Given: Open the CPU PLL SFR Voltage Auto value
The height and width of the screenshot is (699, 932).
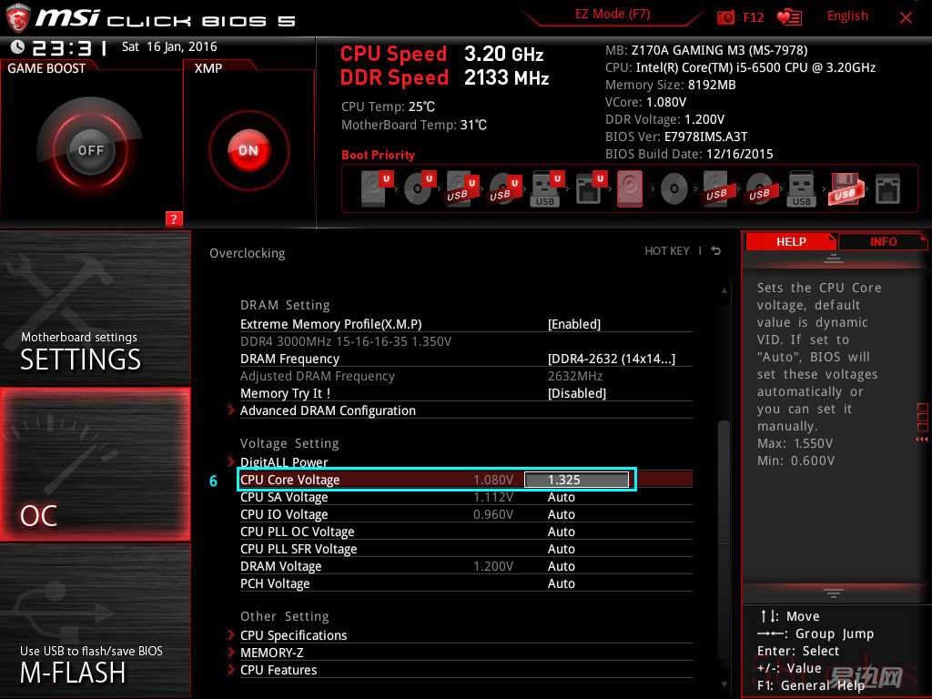Looking at the screenshot, I should (x=561, y=549).
